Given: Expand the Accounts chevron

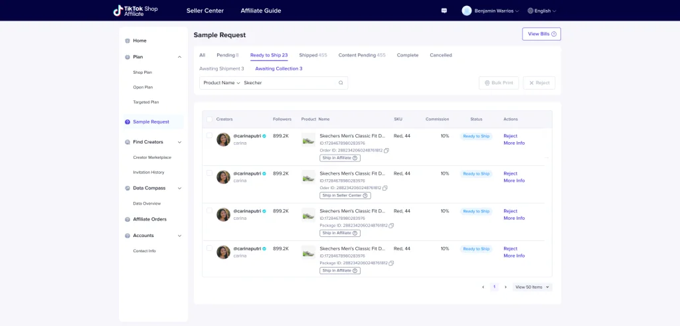Looking at the screenshot, I should [x=179, y=236].
